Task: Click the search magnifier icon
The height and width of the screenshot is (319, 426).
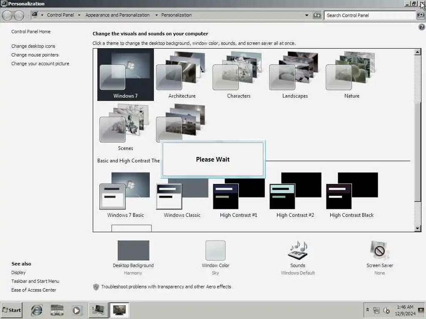Action: [x=421, y=15]
